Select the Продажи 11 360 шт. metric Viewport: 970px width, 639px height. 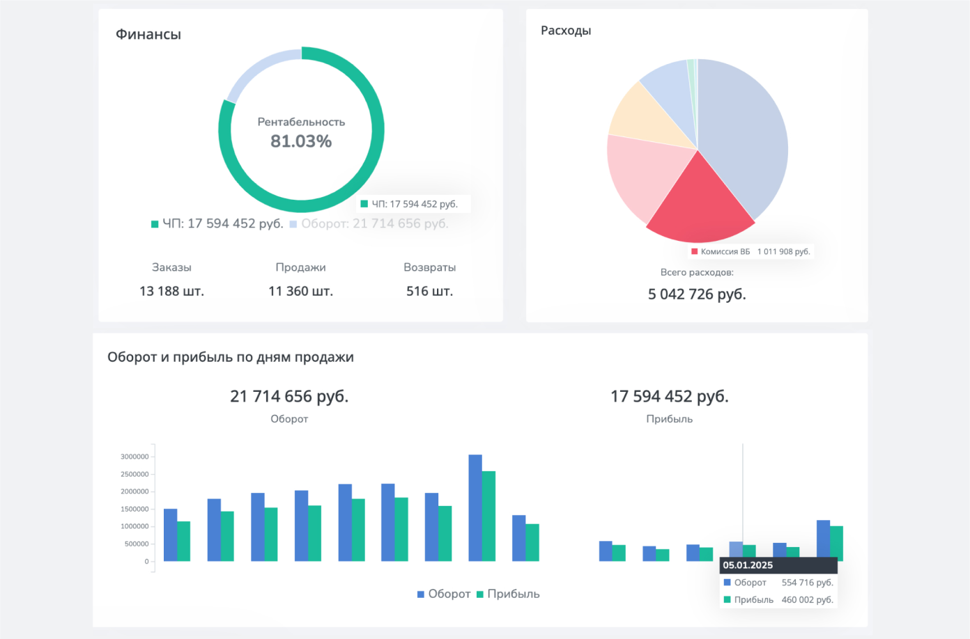(x=300, y=291)
